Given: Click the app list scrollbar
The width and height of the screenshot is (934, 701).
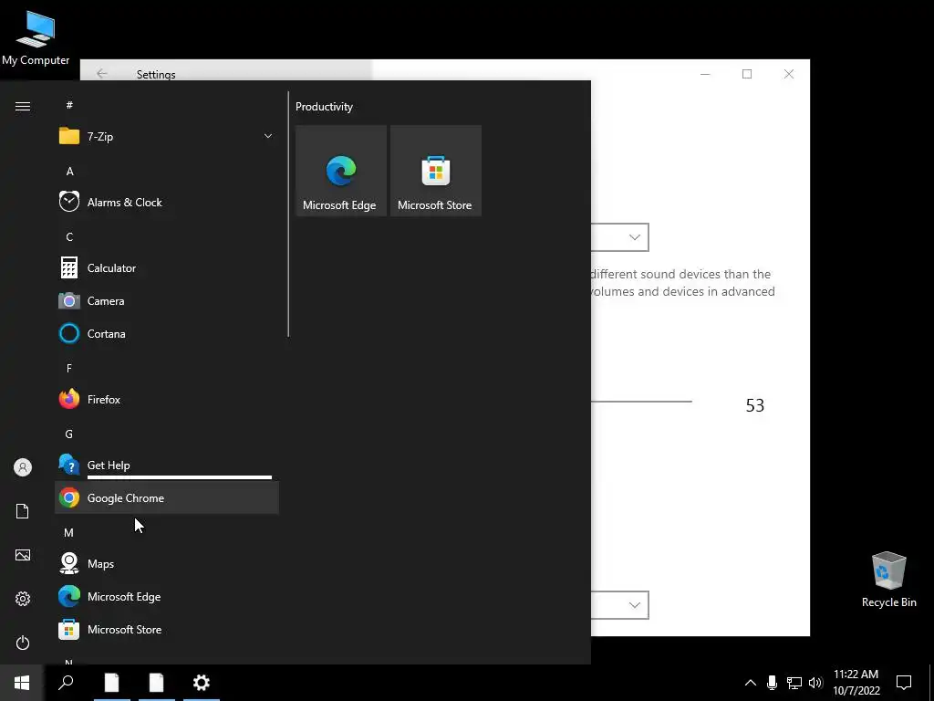Looking at the screenshot, I should (288, 214).
